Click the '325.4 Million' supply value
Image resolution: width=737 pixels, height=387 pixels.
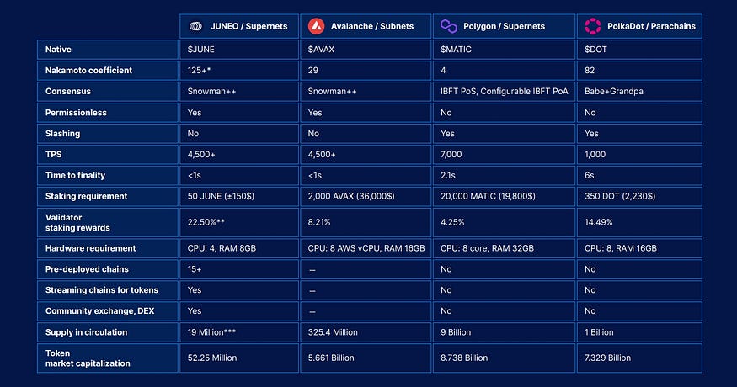tap(333, 332)
